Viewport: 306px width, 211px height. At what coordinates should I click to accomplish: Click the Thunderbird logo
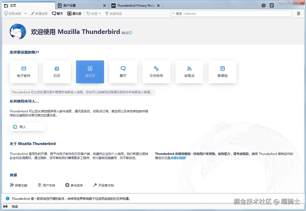(18, 31)
